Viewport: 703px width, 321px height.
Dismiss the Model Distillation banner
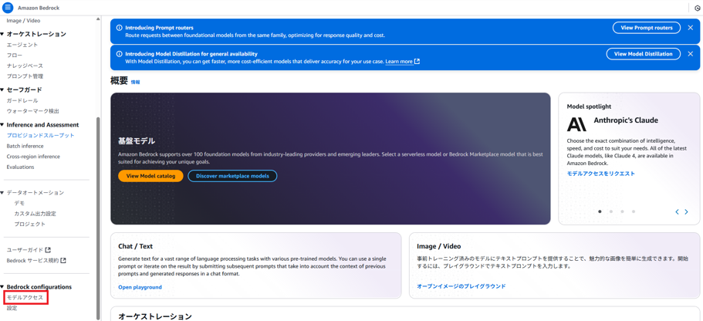point(691,54)
